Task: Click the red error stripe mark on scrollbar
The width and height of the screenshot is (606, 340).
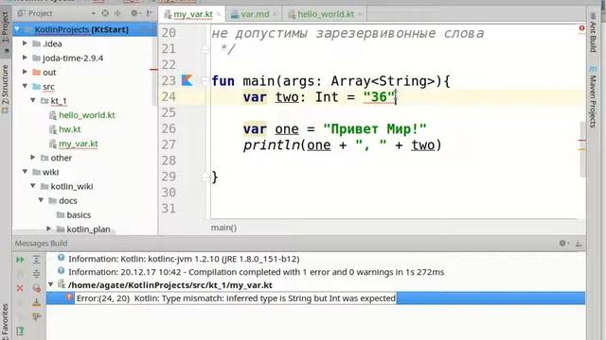Action: pos(581,141)
